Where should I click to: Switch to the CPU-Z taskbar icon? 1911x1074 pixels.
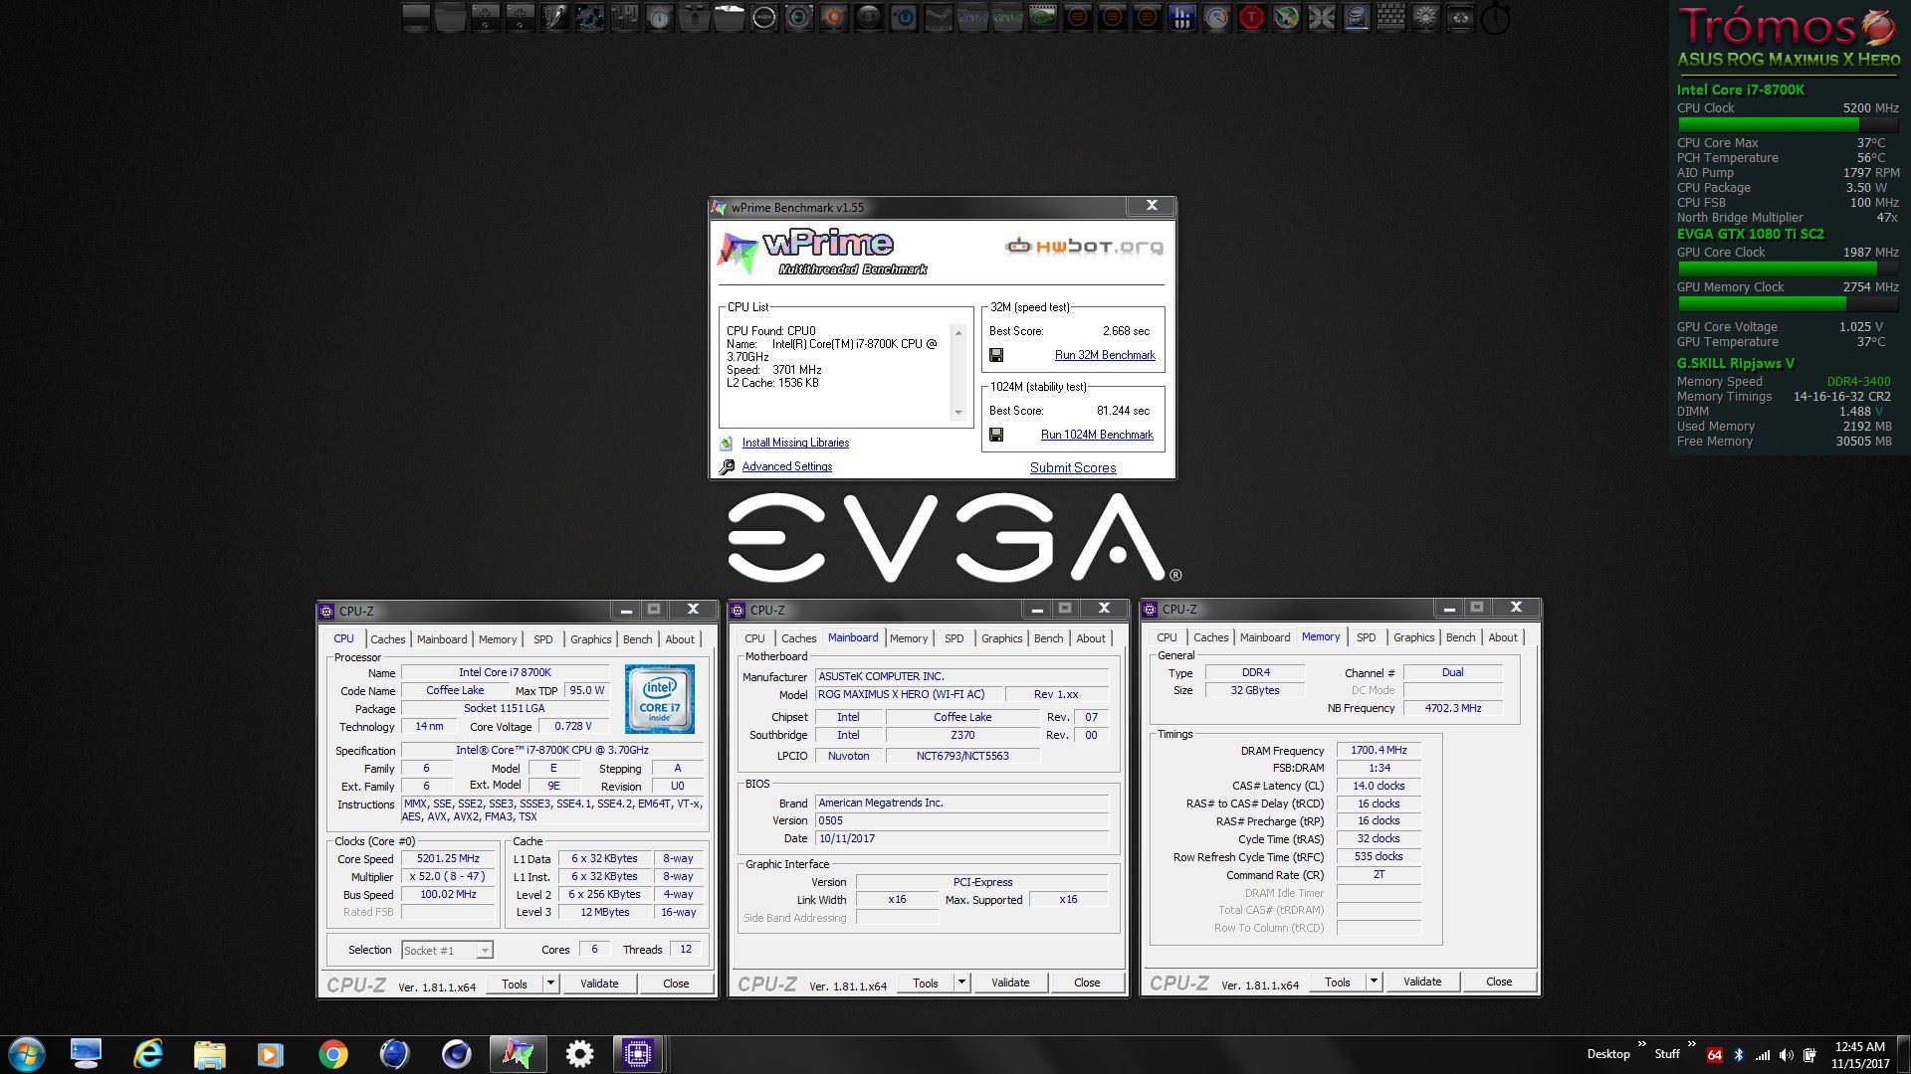(637, 1053)
